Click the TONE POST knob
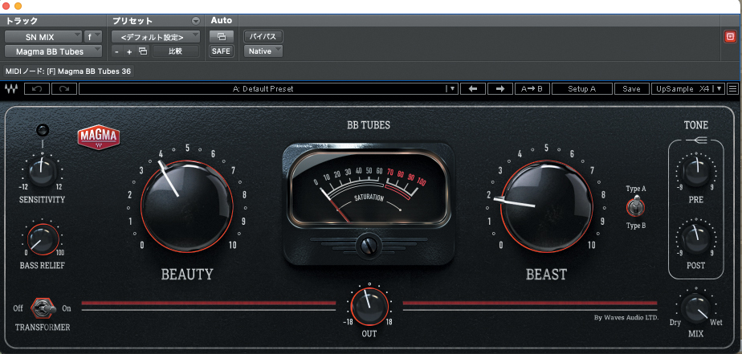 (x=696, y=238)
